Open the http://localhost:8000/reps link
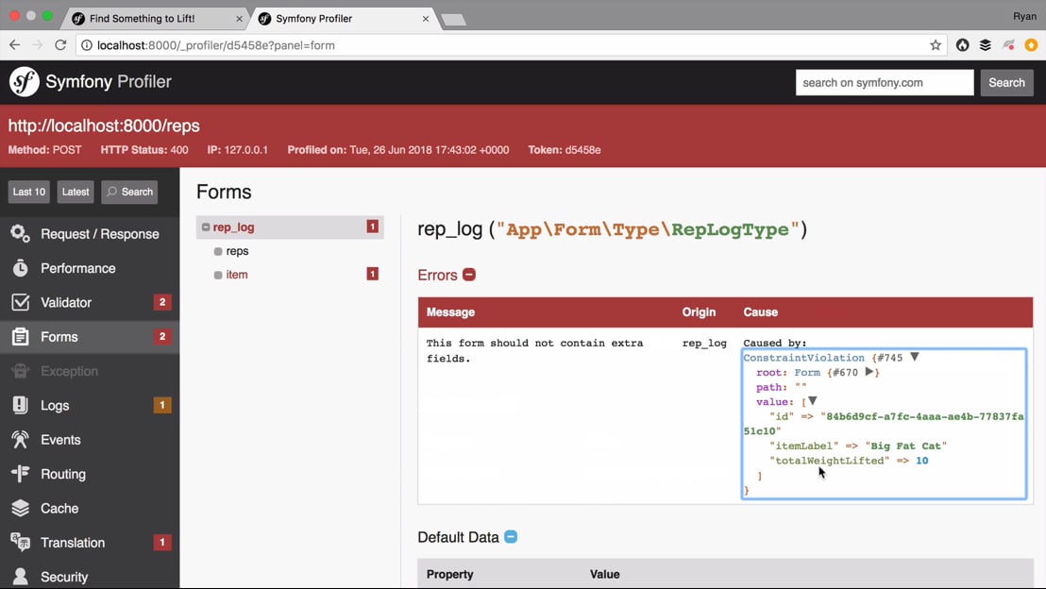 [x=104, y=126]
